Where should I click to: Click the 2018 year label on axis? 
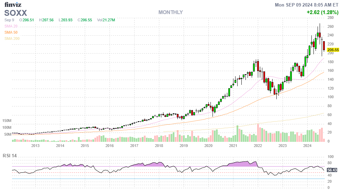pos(159,146)
